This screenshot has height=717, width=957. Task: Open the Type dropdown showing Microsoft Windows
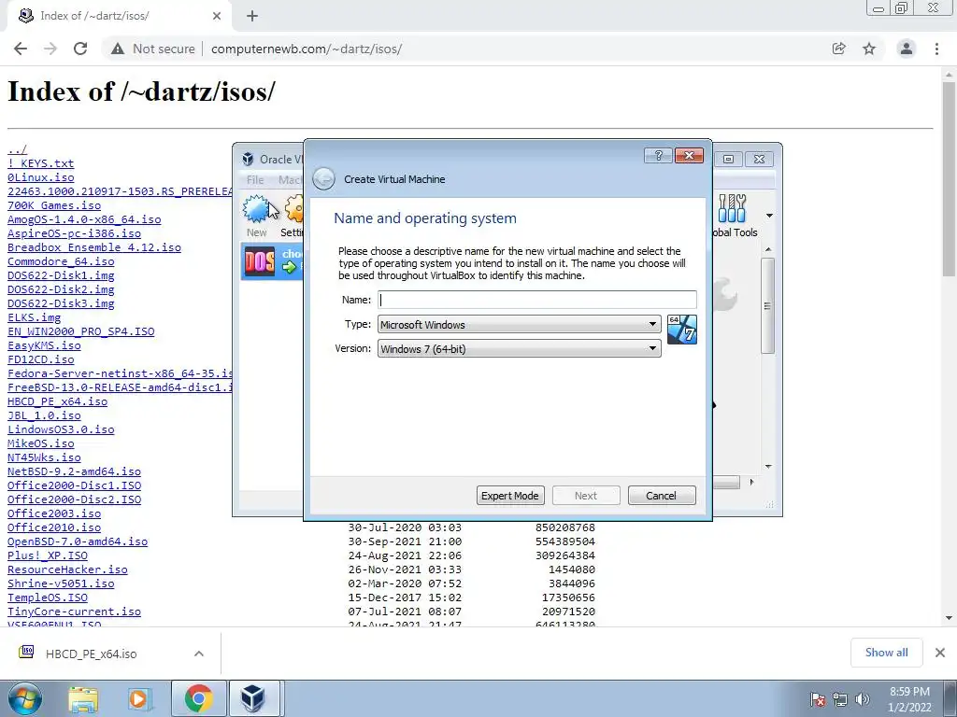519,324
